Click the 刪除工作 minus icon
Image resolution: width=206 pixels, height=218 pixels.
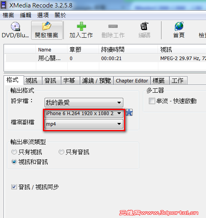(113, 26)
